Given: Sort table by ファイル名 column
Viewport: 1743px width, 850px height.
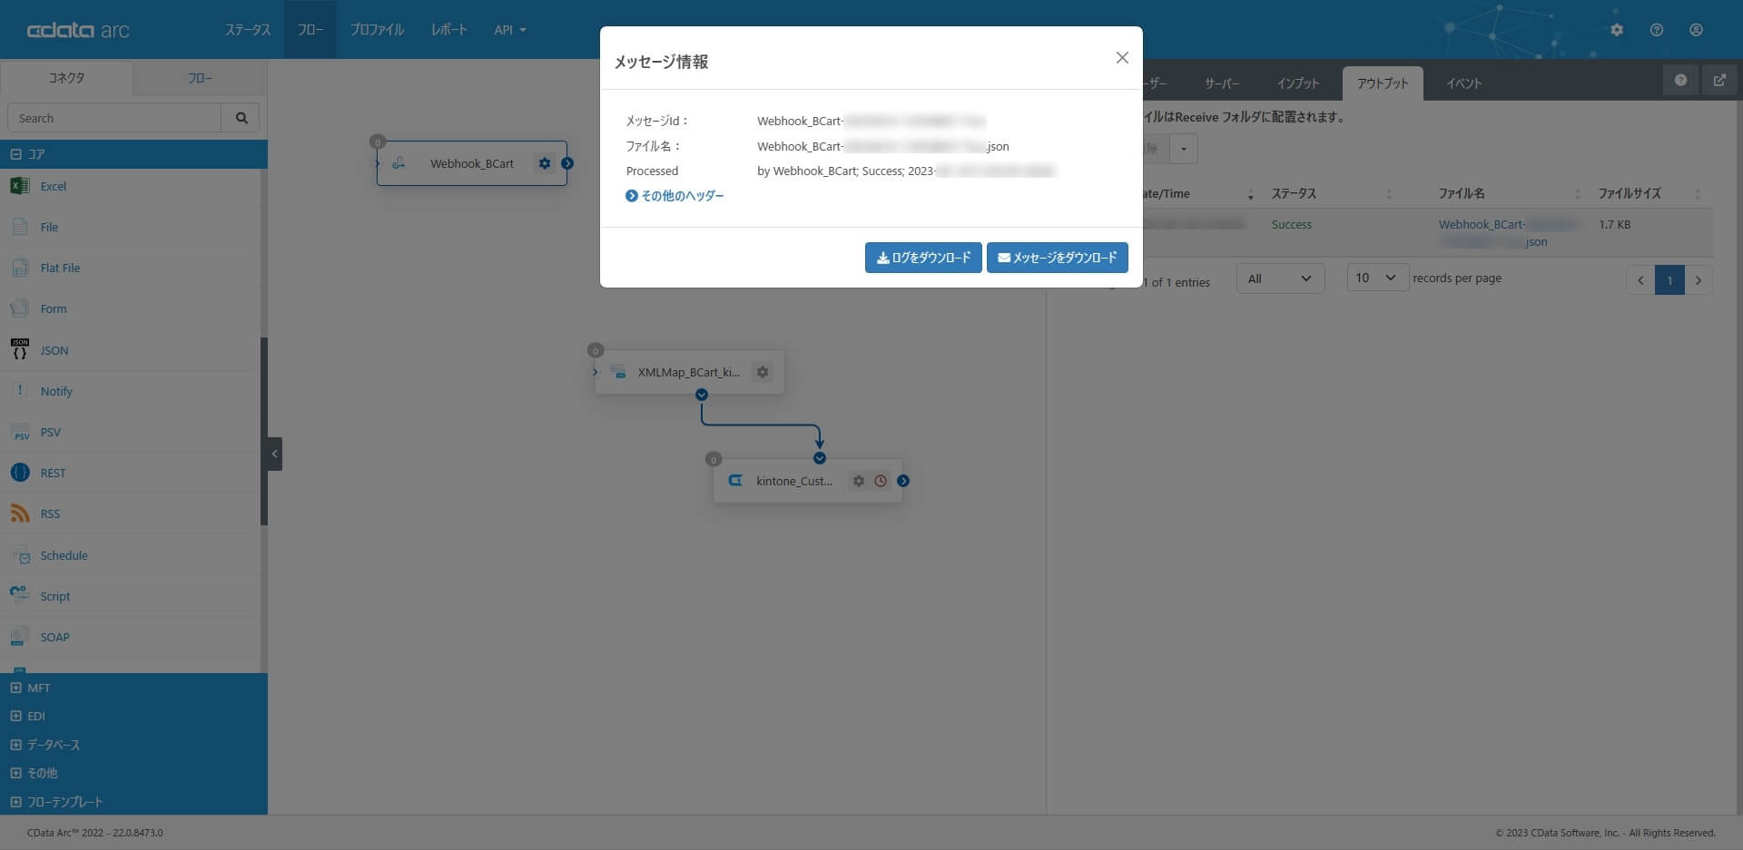Looking at the screenshot, I should (x=1509, y=193).
